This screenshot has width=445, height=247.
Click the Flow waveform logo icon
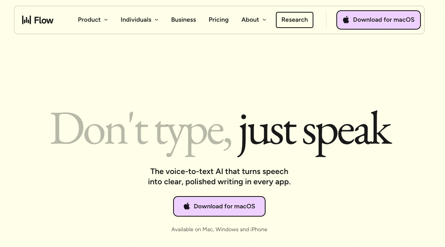click(26, 20)
